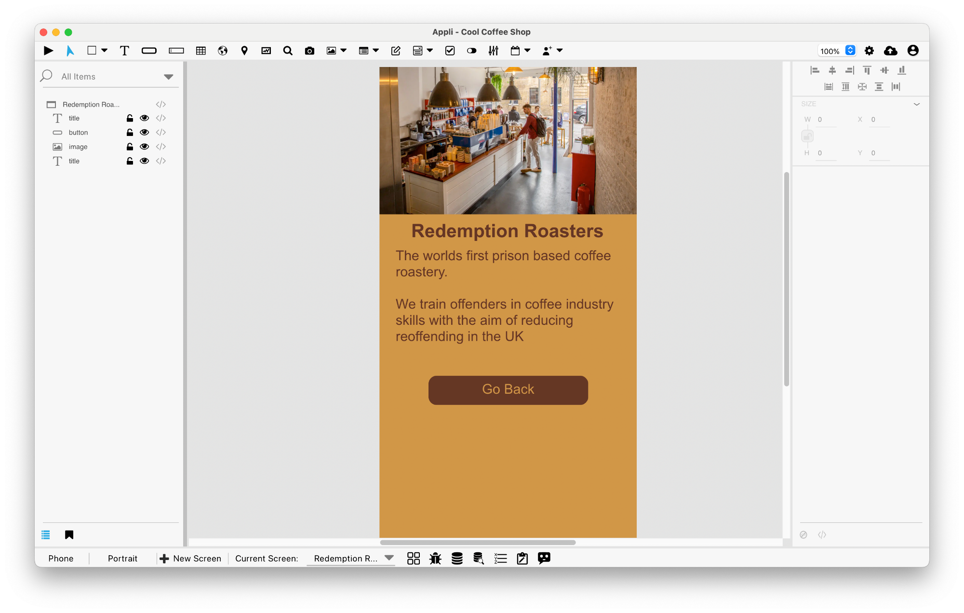Open the rectangle shape dropdown arrow

point(104,51)
